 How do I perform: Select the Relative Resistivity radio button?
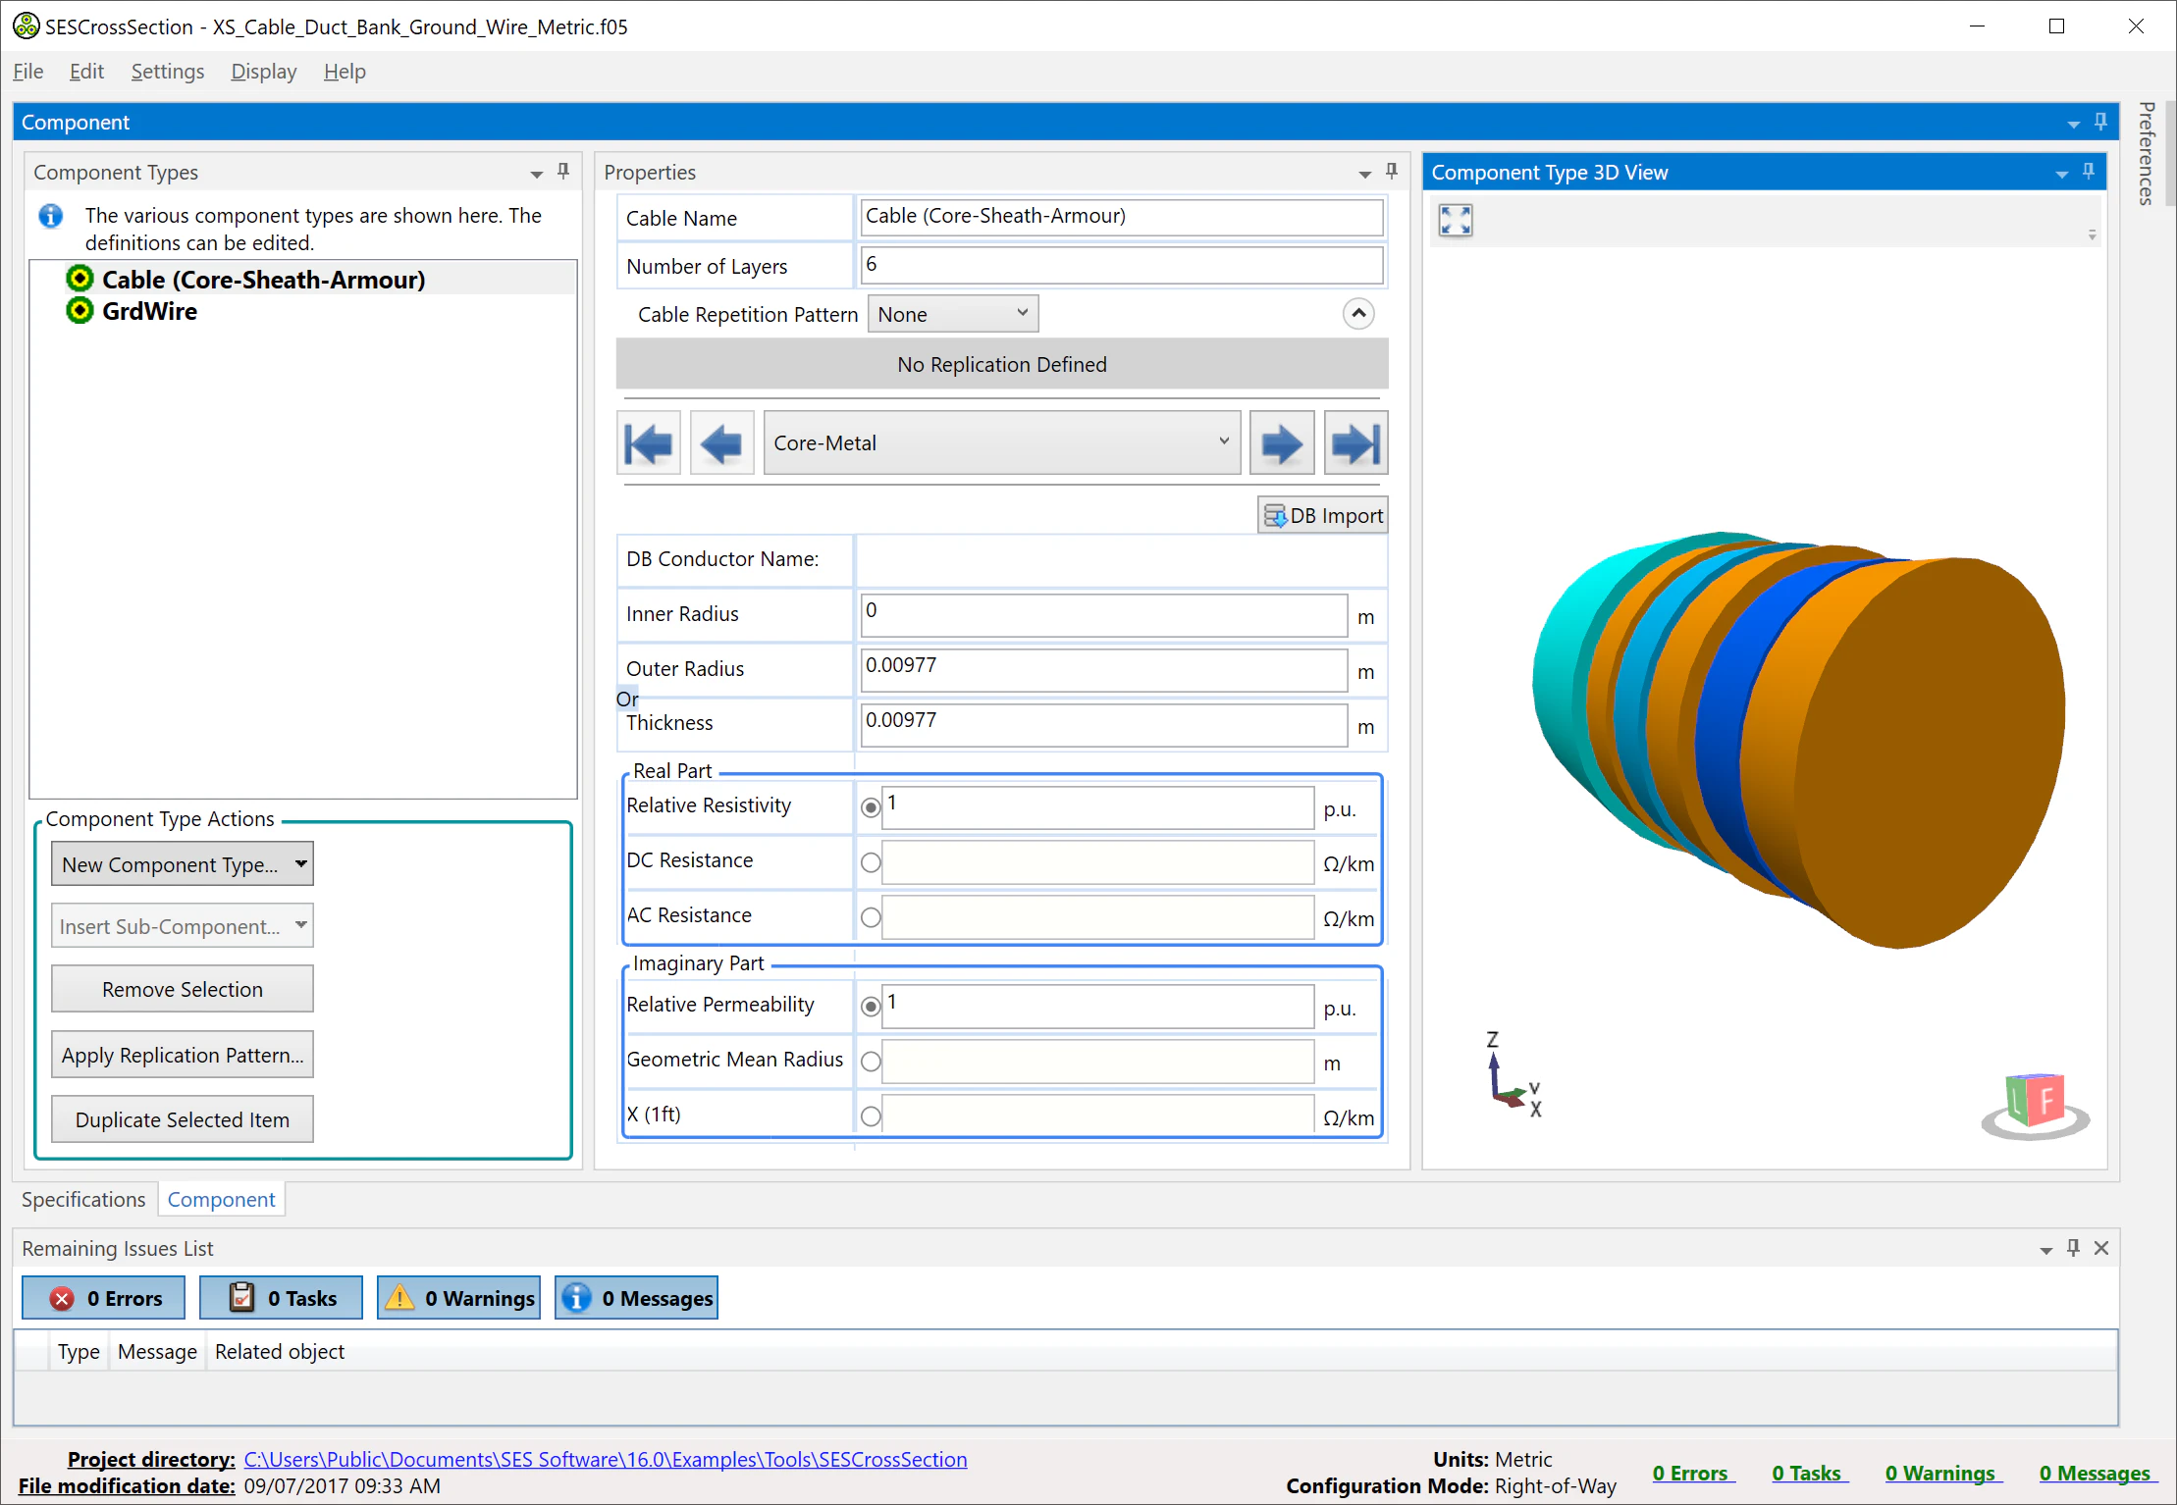[x=871, y=806]
